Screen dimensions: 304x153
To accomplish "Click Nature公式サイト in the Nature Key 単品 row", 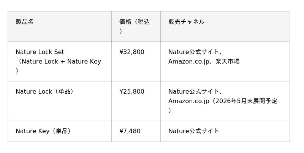I will click(x=194, y=131).
